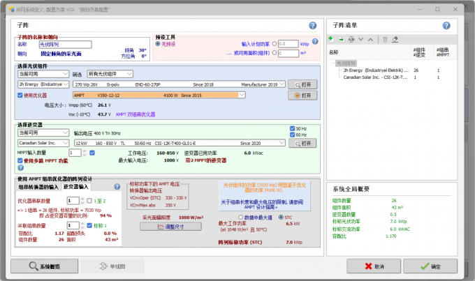The width and height of the screenshot is (475, 281).
Task: Open the Canadian Solar Inc. manufacturer dropdown
Action: pyautogui.click(x=43, y=143)
